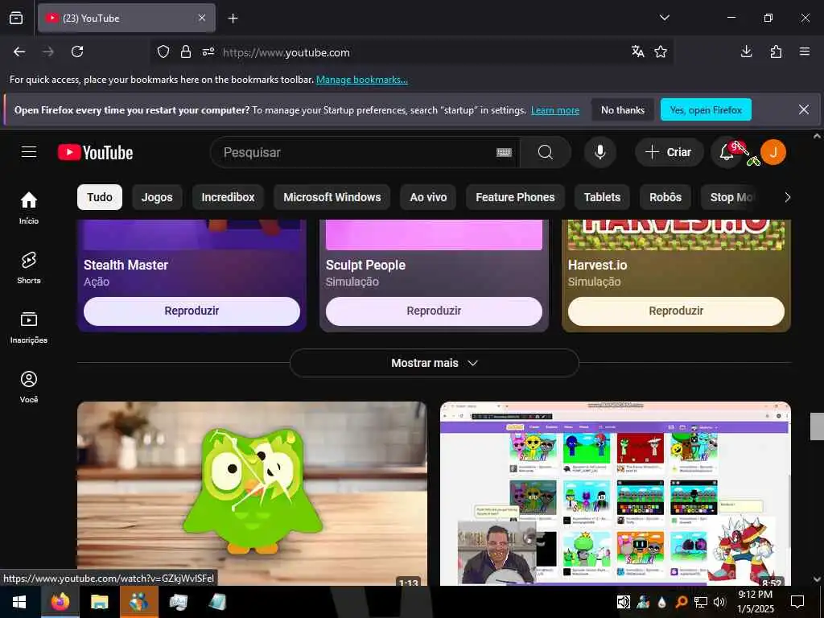
Task: Click the YouTube logo
Action: pyautogui.click(x=95, y=152)
